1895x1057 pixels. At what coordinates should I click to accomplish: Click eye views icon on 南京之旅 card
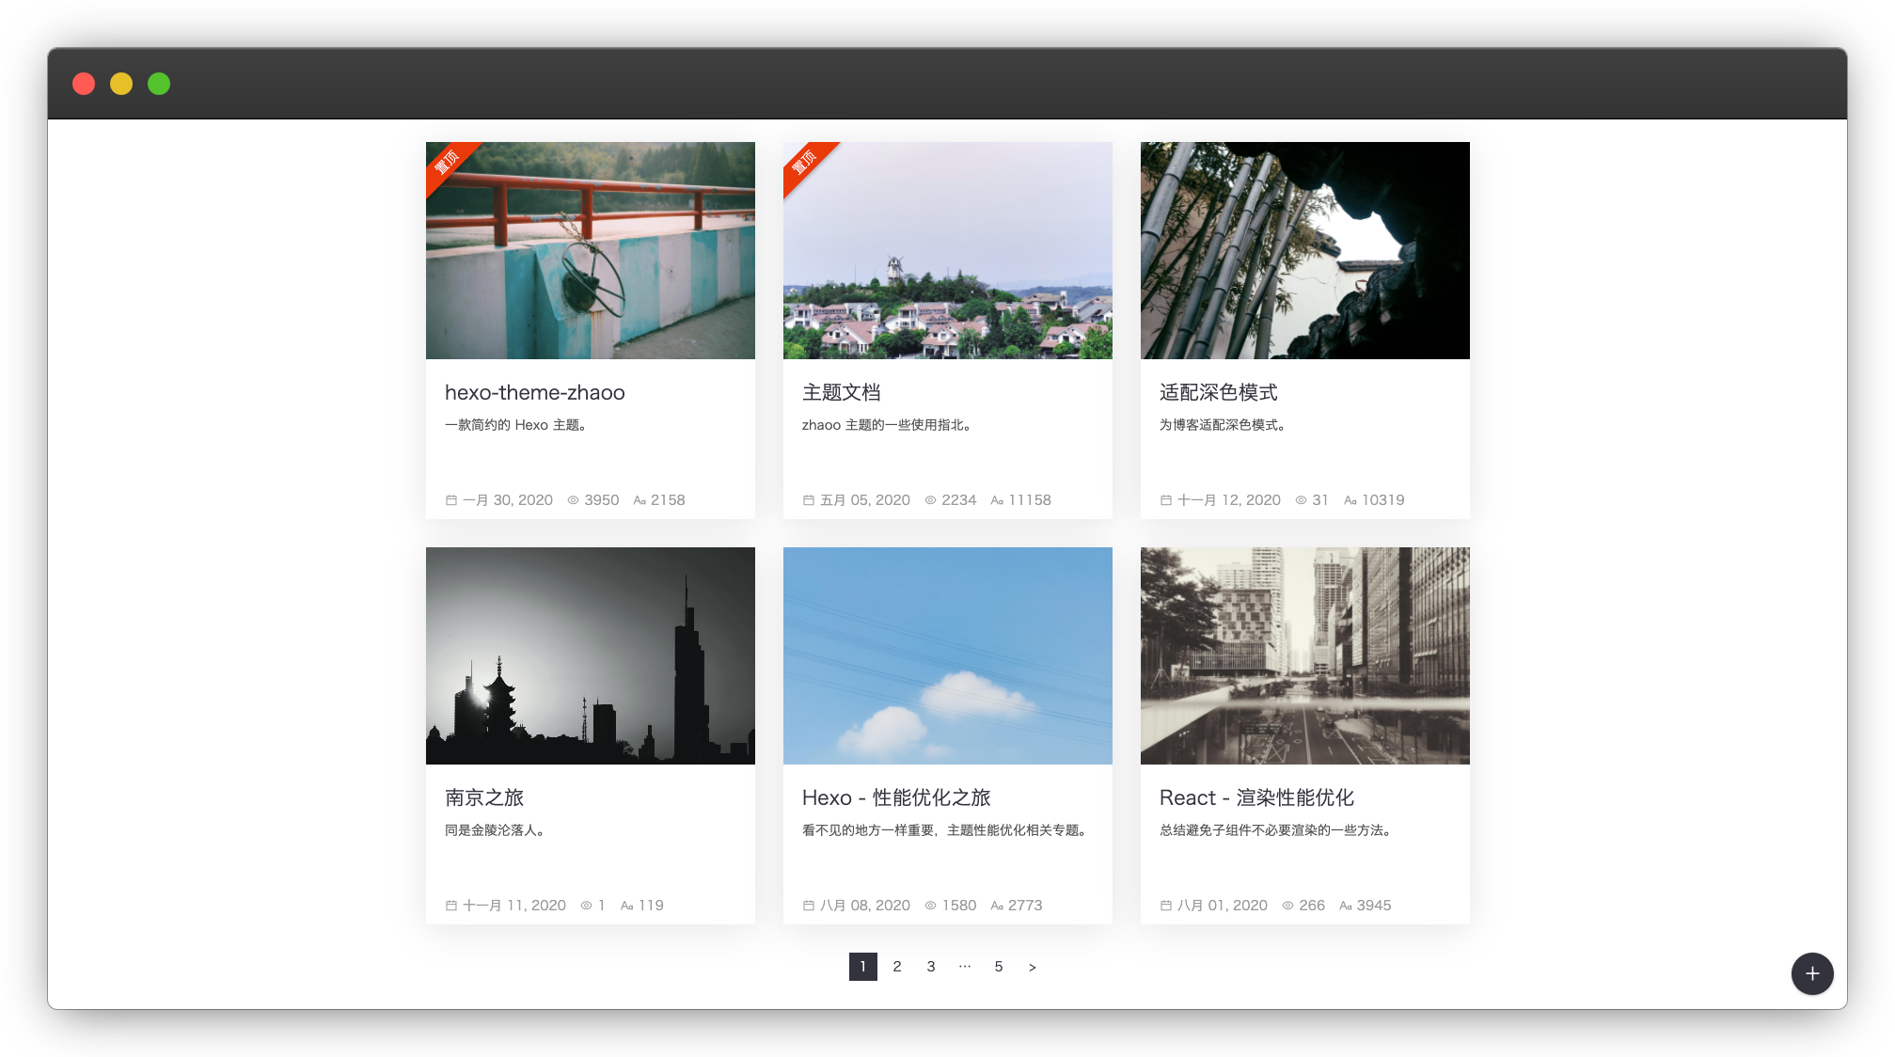pyautogui.click(x=586, y=906)
